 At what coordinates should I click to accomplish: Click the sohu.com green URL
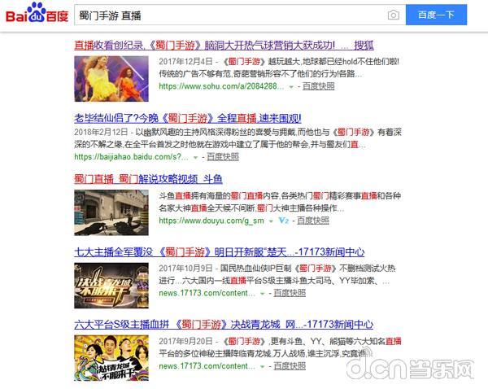(221, 86)
